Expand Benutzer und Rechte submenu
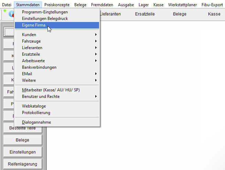This screenshot has width=225, height=170. pos(57,97)
